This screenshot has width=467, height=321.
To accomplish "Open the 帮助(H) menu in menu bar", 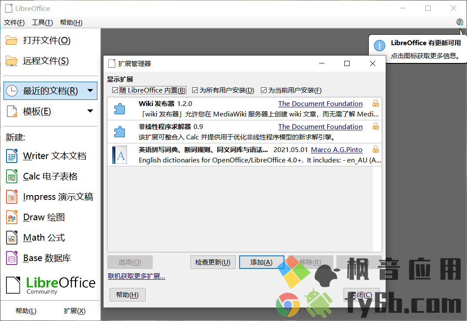I will [x=71, y=23].
